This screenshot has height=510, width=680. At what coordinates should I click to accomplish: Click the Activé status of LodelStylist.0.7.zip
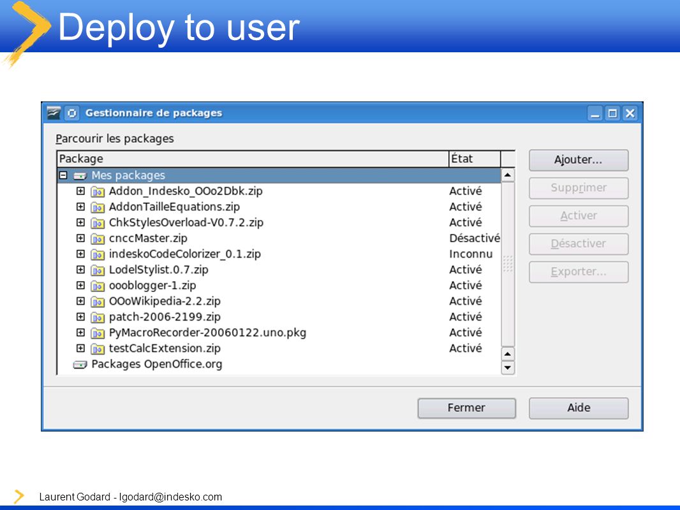click(x=466, y=270)
